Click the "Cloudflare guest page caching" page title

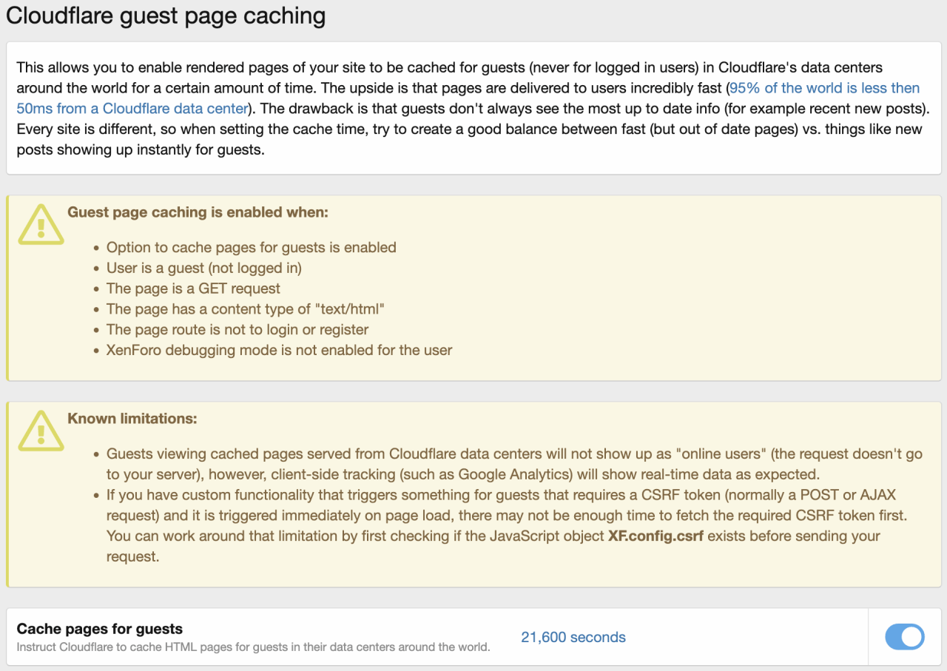tap(166, 16)
